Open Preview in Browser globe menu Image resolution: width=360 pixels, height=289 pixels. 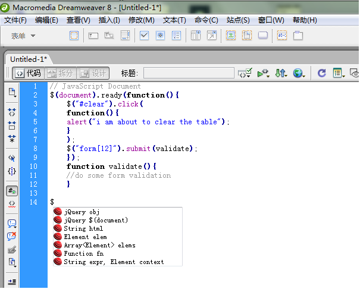click(x=299, y=73)
